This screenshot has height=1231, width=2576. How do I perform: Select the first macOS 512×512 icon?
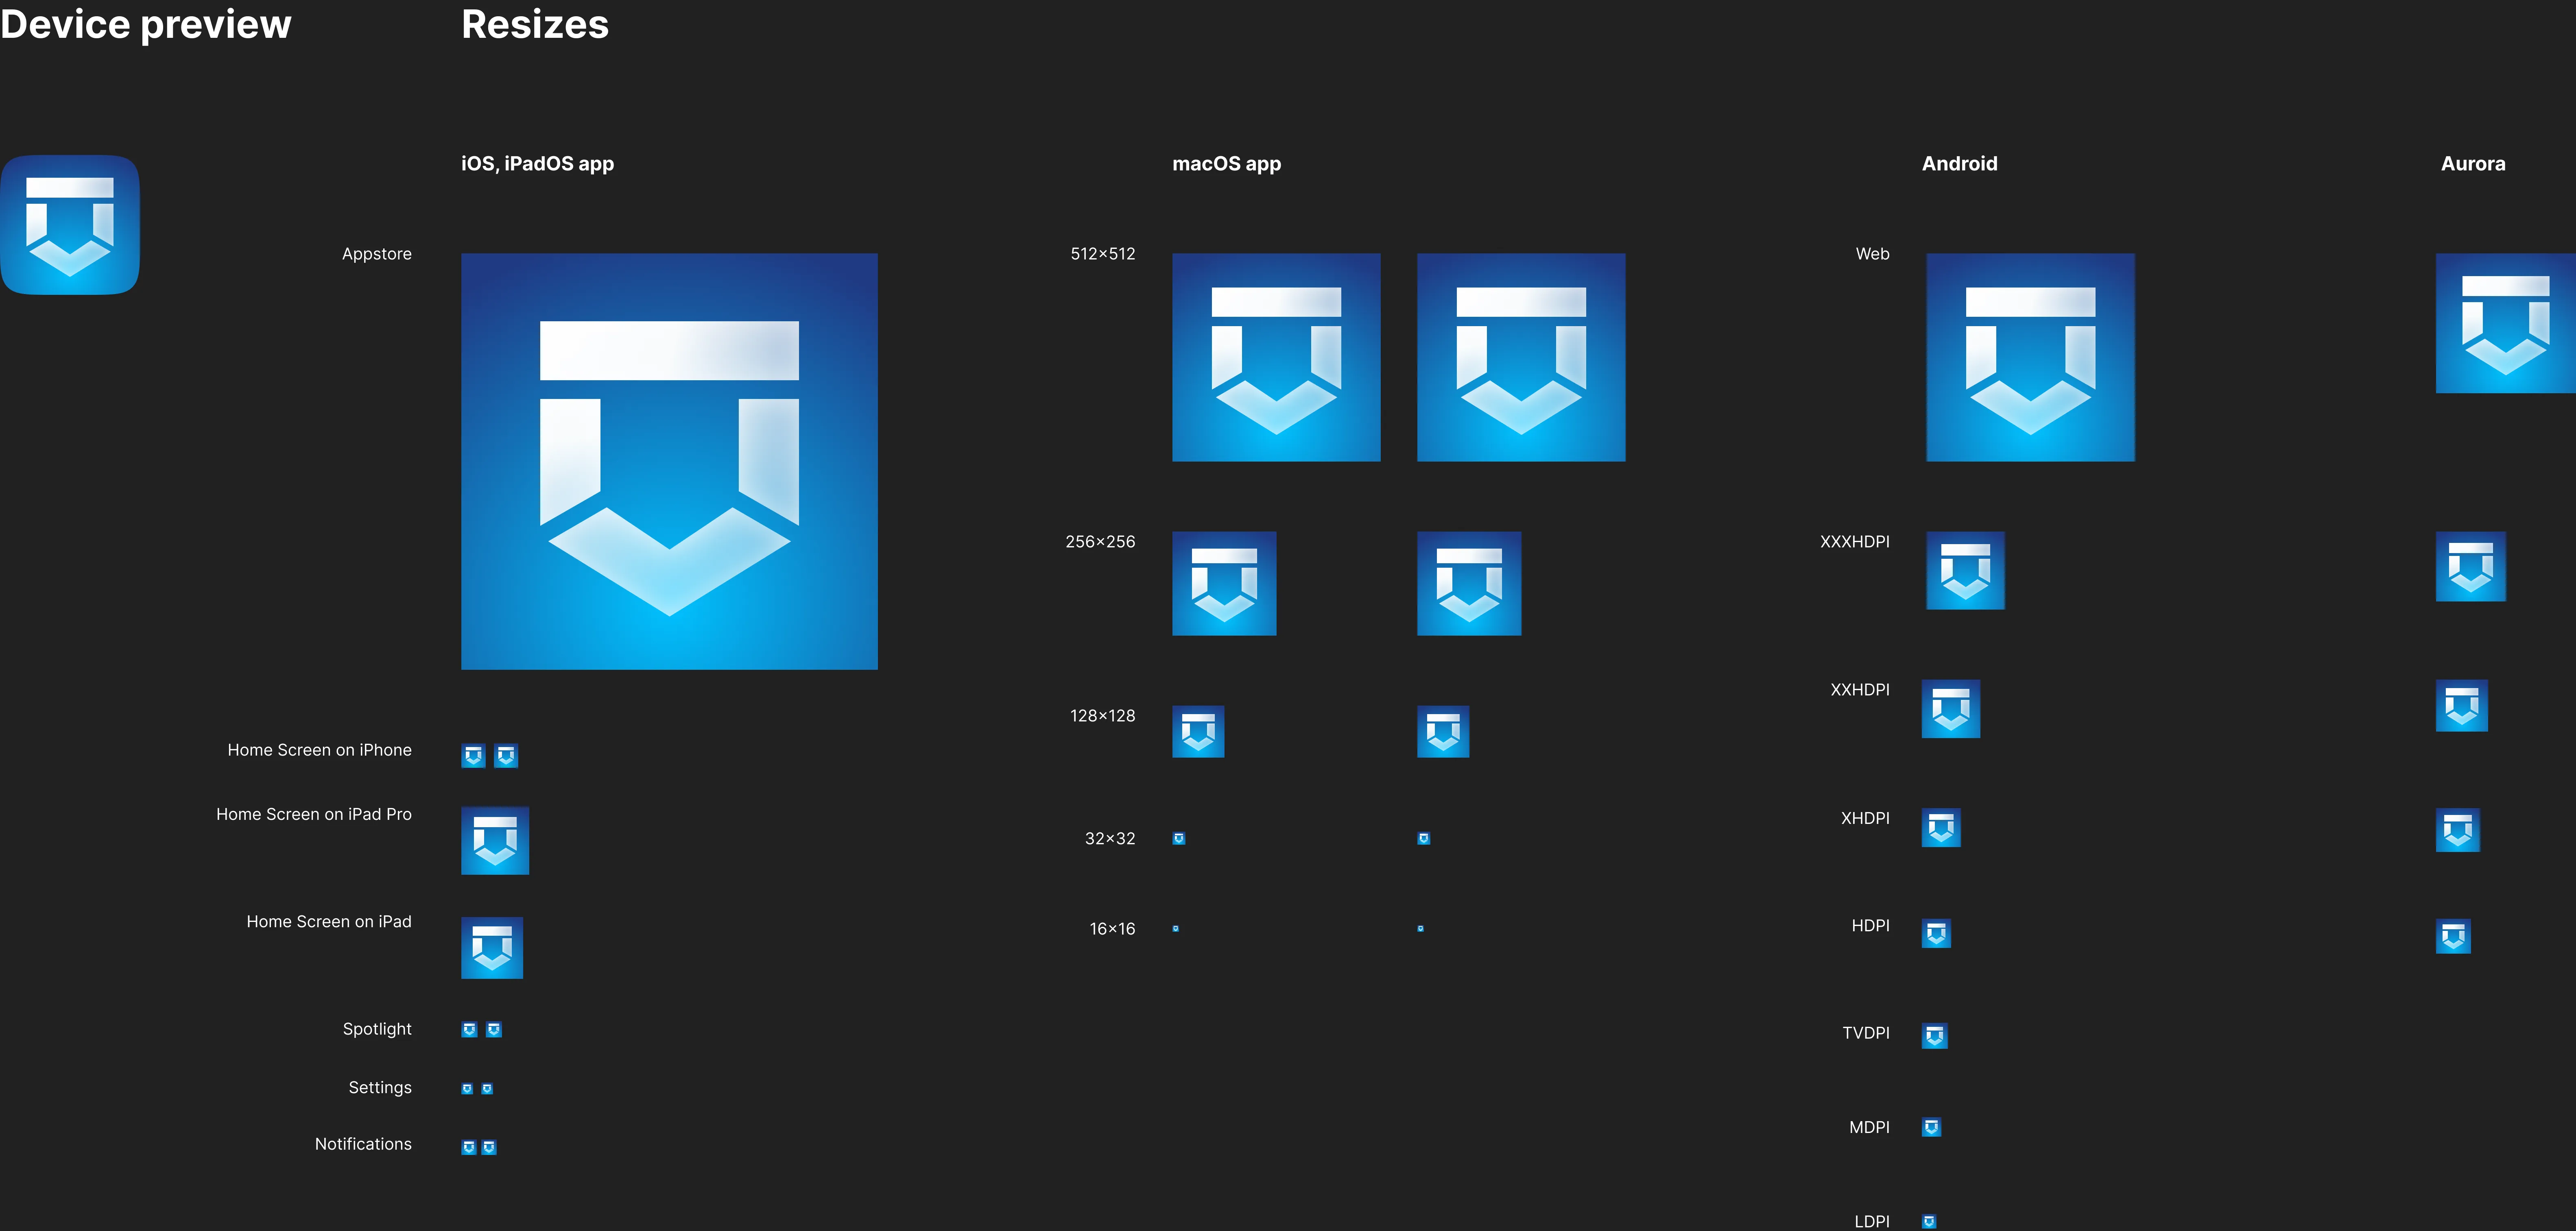point(1276,357)
